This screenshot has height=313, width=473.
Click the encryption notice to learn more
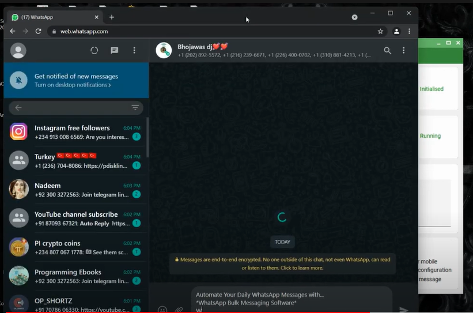pyautogui.click(x=282, y=264)
